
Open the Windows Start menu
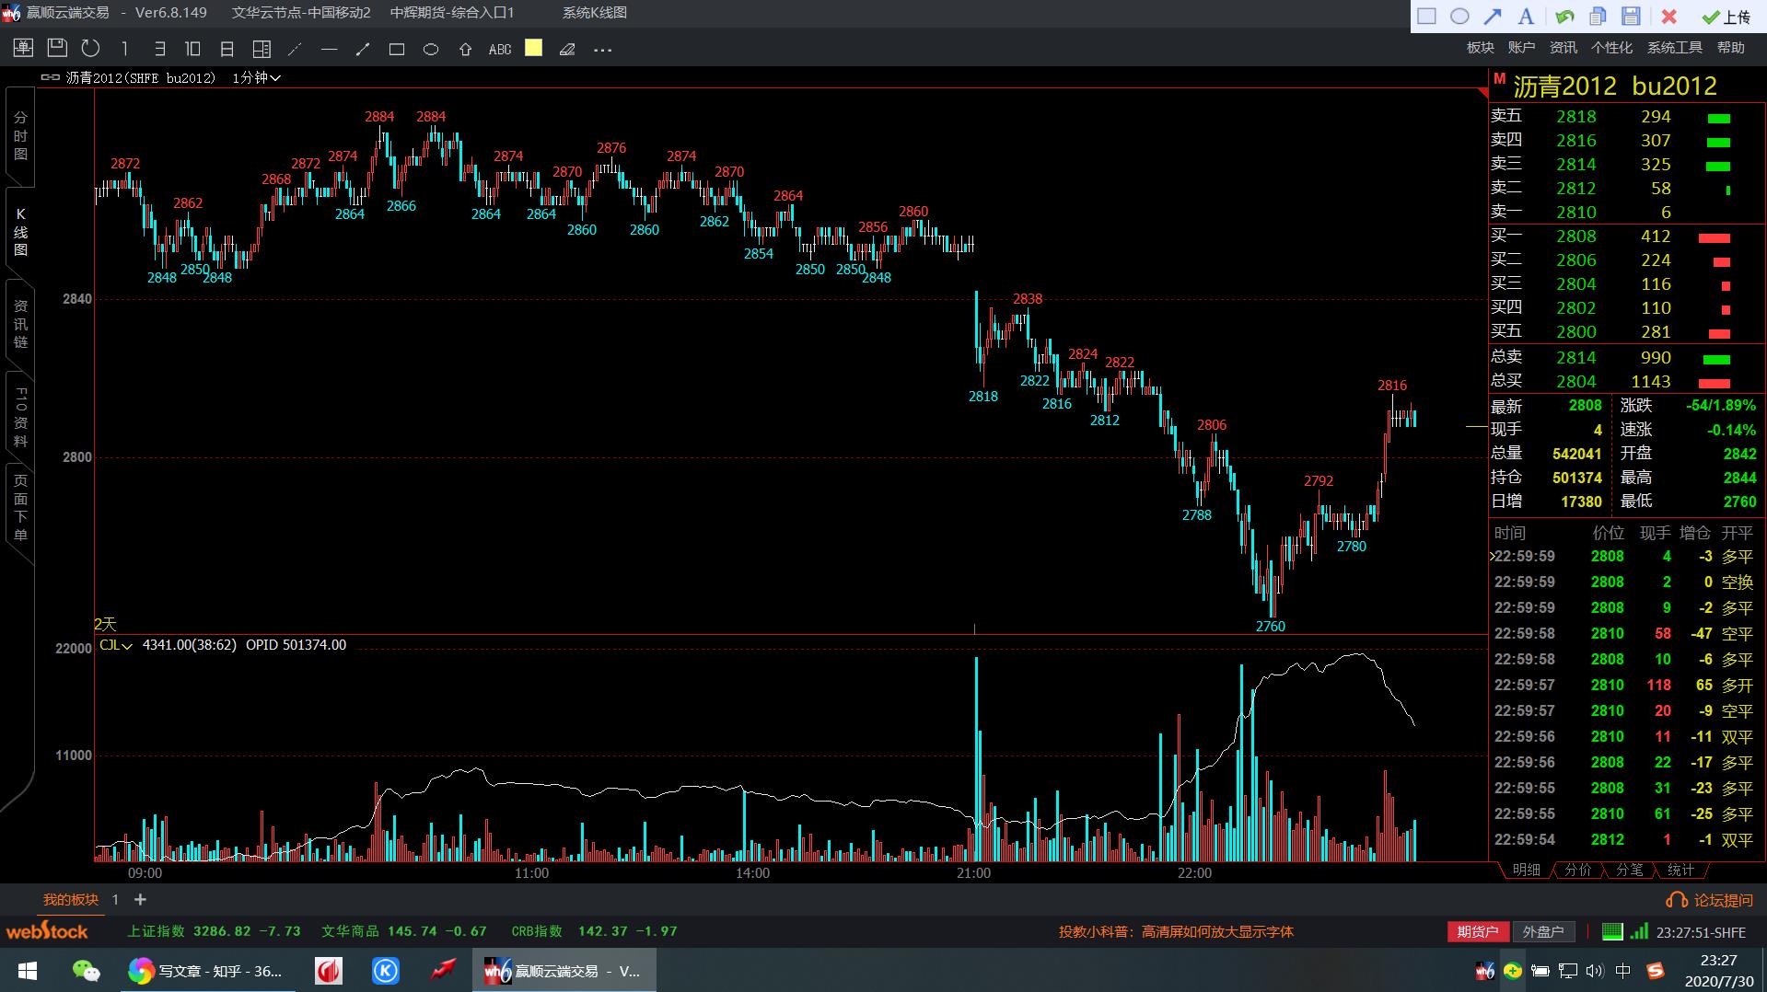28,971
